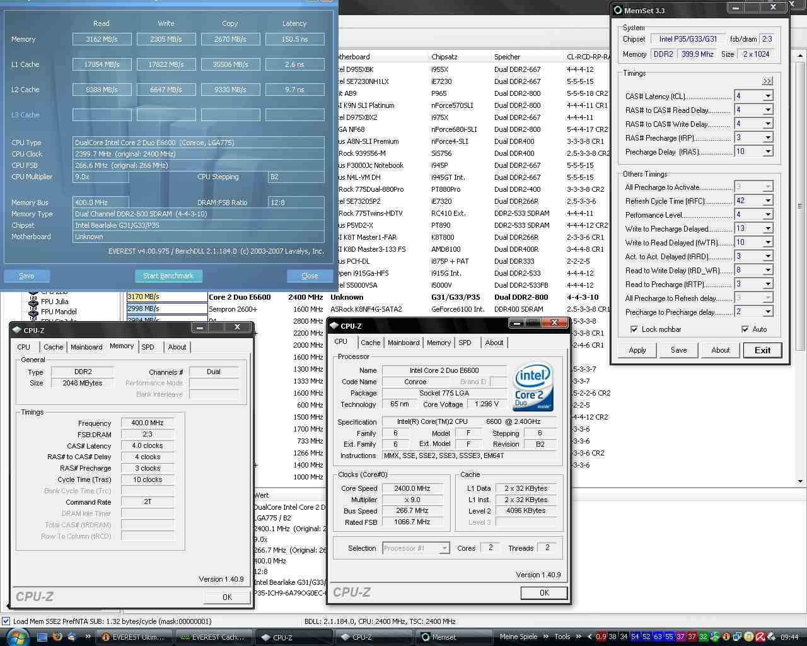Click Motherboard column header in EVEREST

[383, 57]
